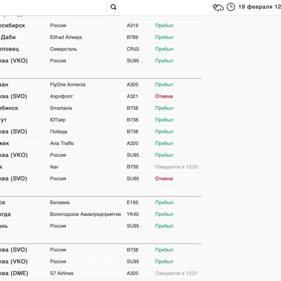
Task: Open the Белавиа flight row
Action: click(59, 203)
